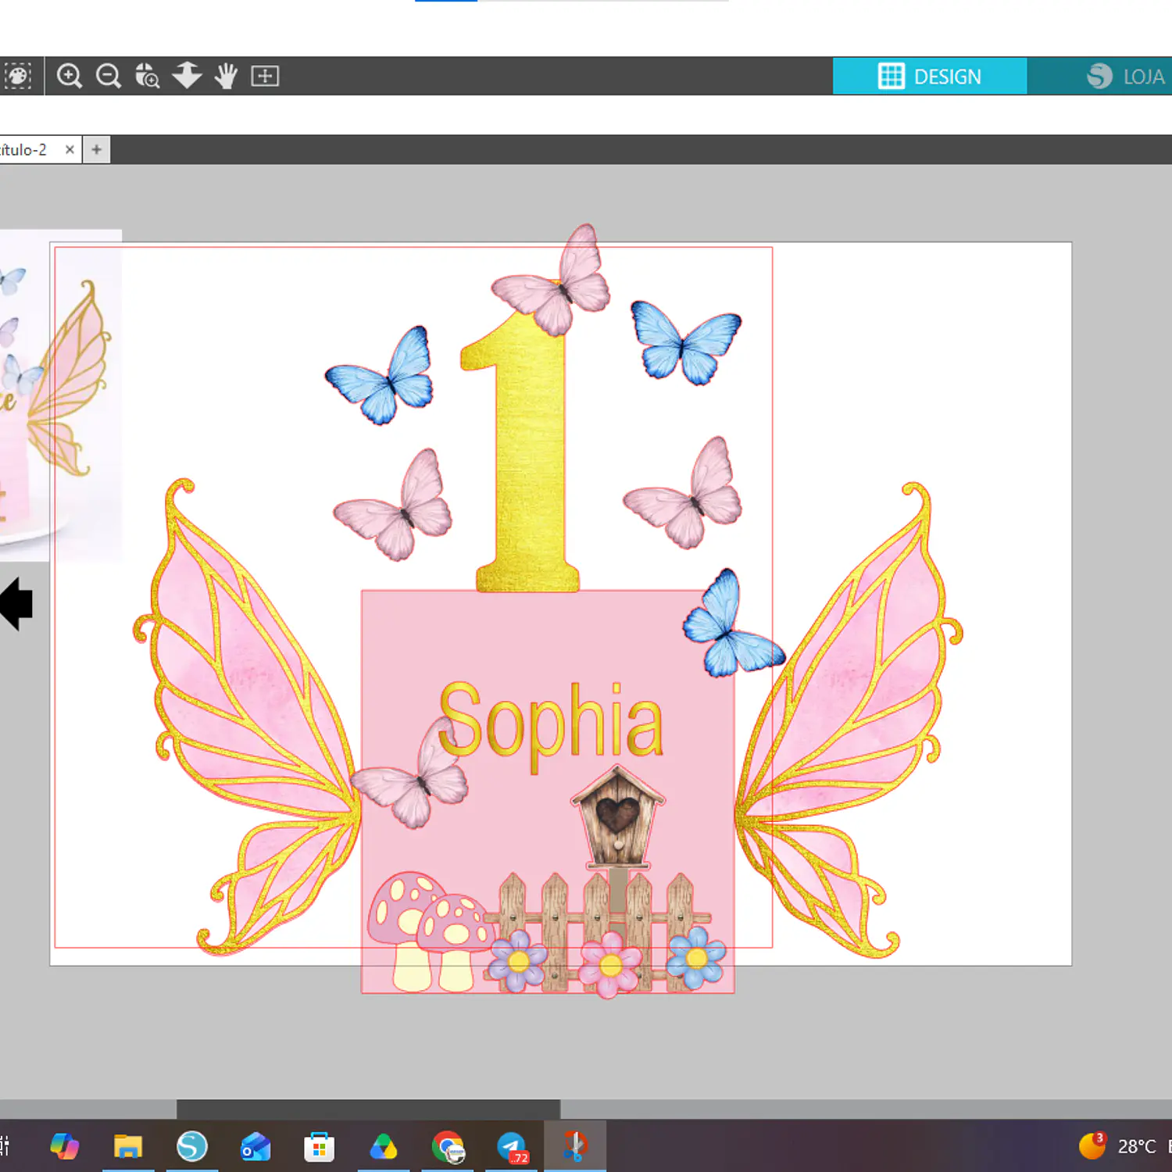Open Chrome from the taskbar
Image resolution: width=1172 pixels, height=1172 pixels.
click(448, 1146)
